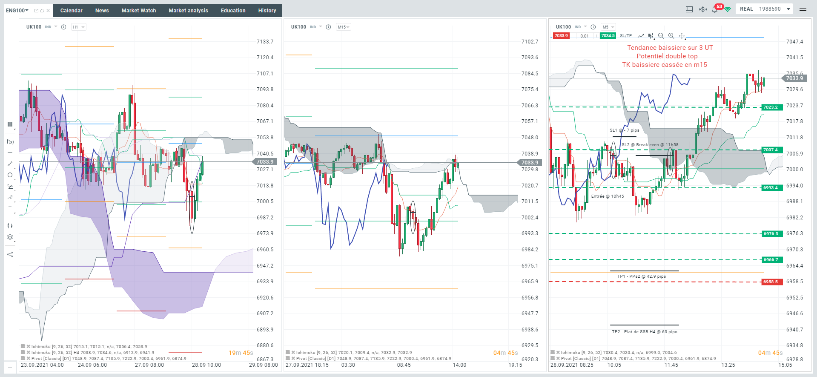Click the green 7034.5 buy button
Screen dimensions: 817x377
pos(608,36)
